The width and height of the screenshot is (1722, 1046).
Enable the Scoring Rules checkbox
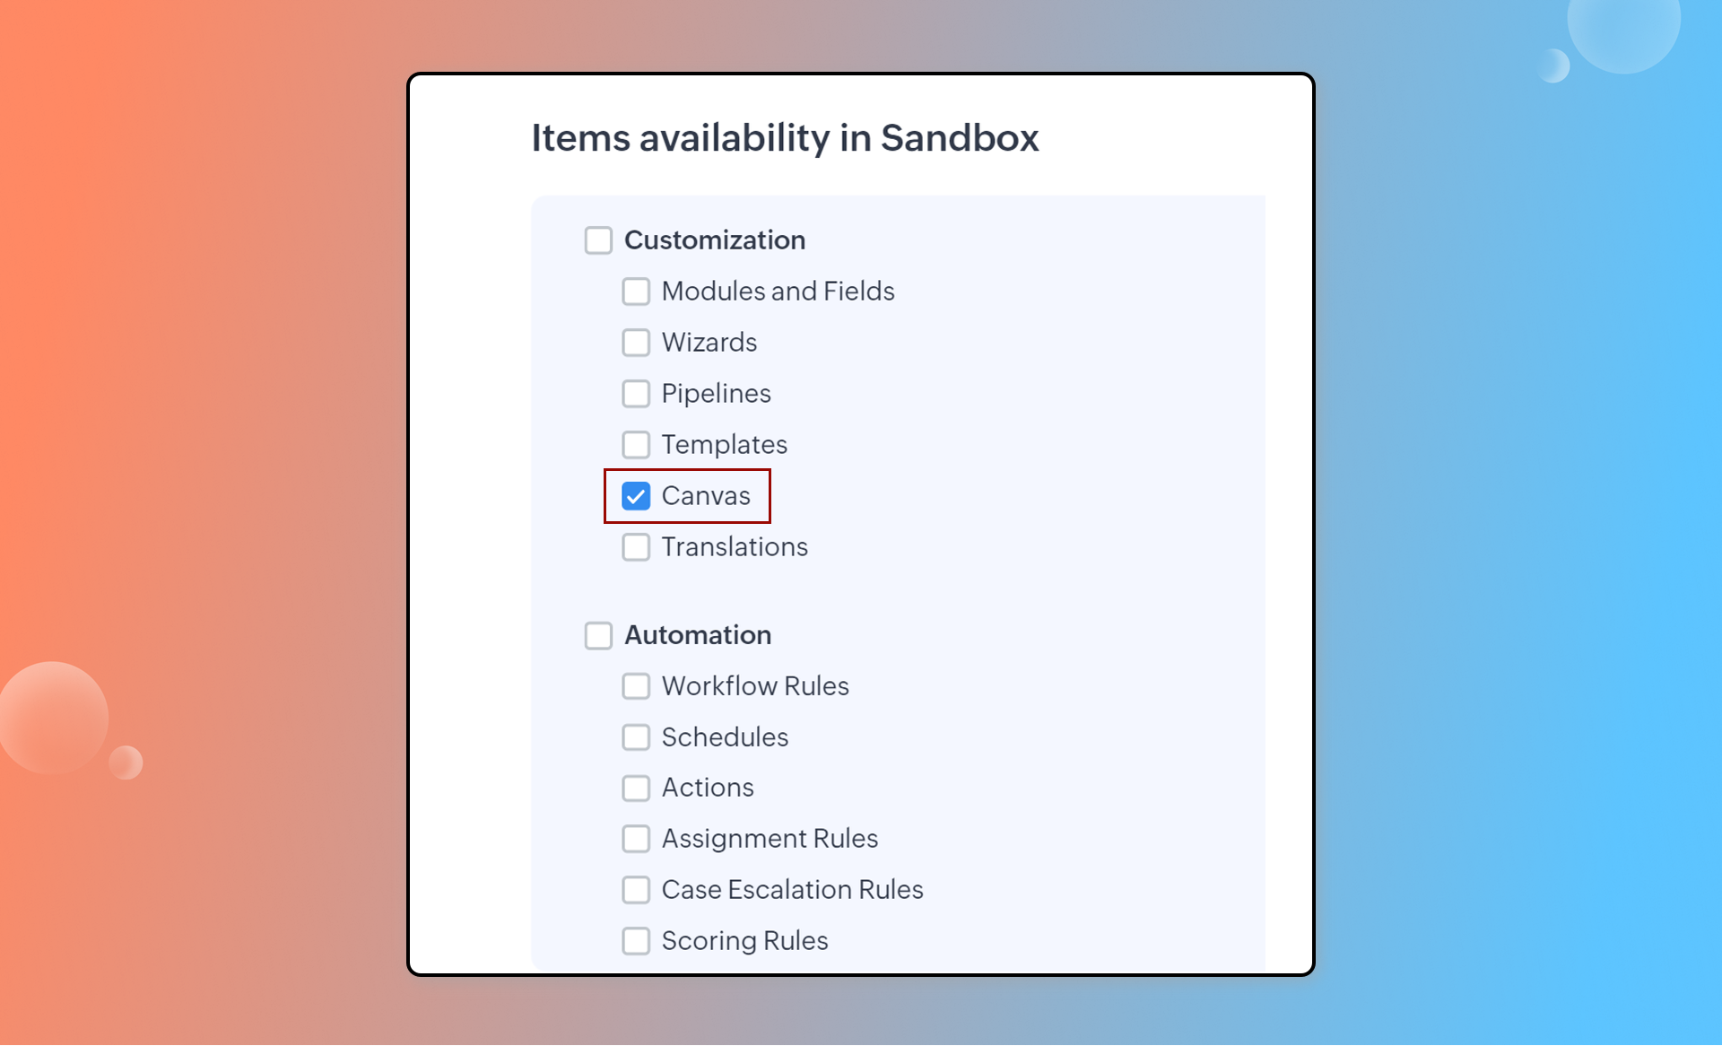coord(636,941)
